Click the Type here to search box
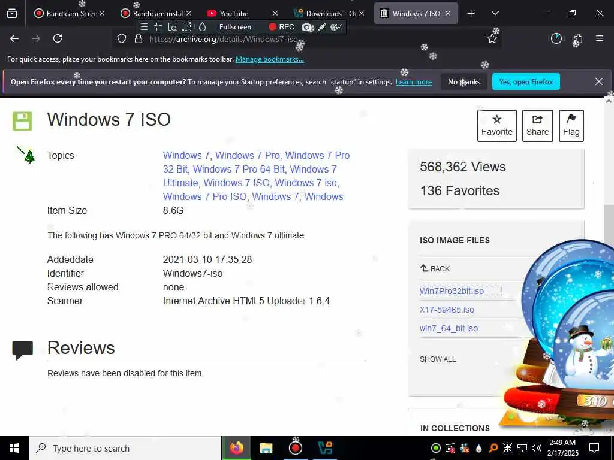The width and height of the screenshot is (614, 460). pyautogui.click(x=125, y=448)
